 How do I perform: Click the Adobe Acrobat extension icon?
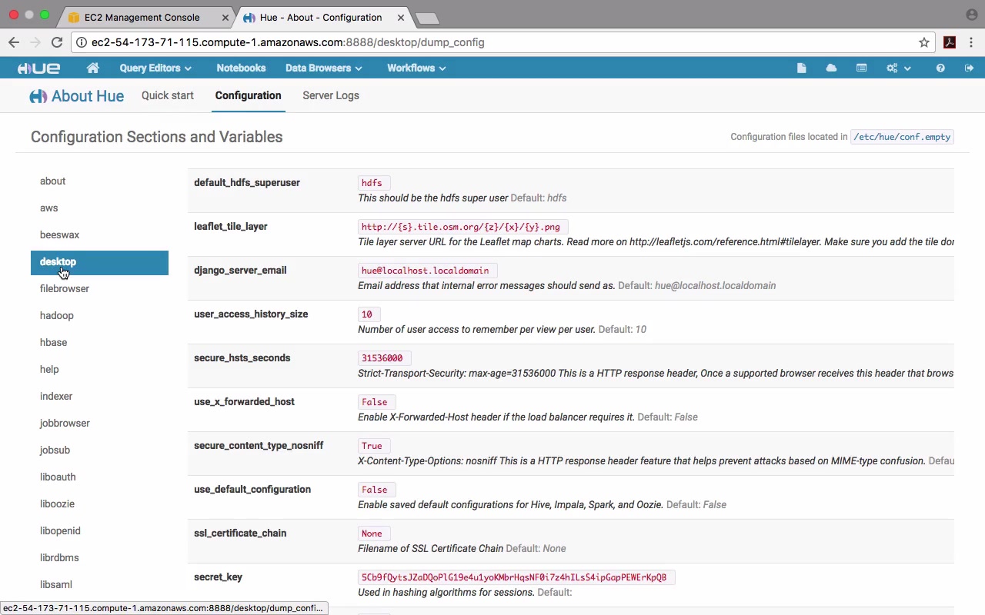950,43
